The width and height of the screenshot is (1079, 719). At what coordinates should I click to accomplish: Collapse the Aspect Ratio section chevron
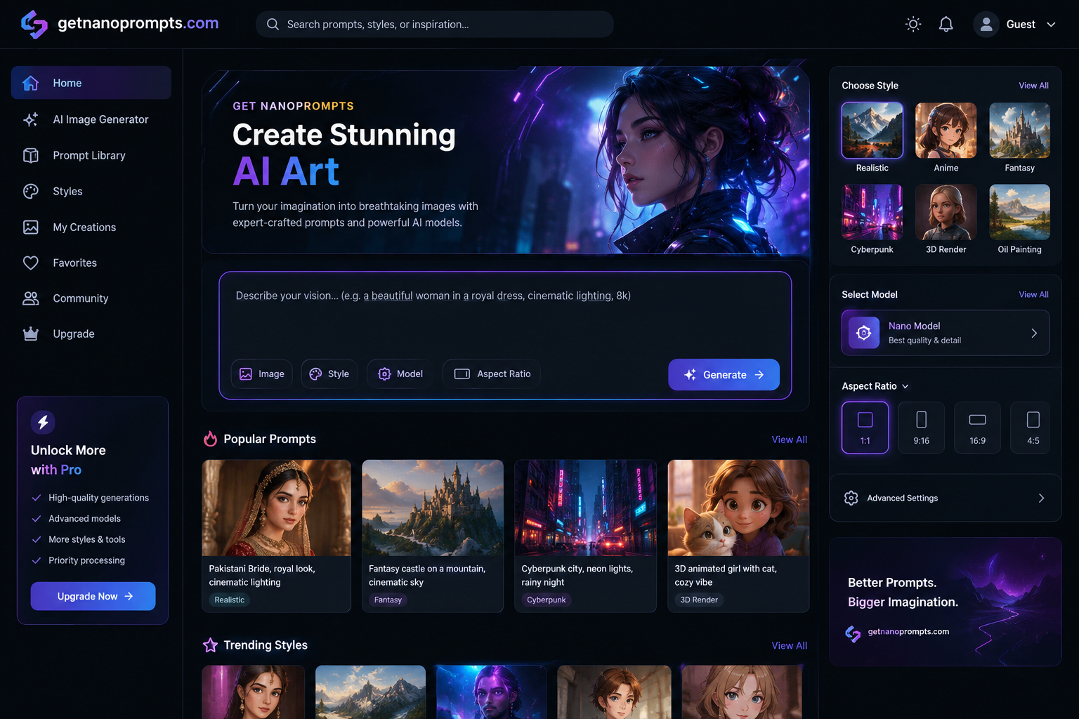pyautogui.click(x=905, y=387)
